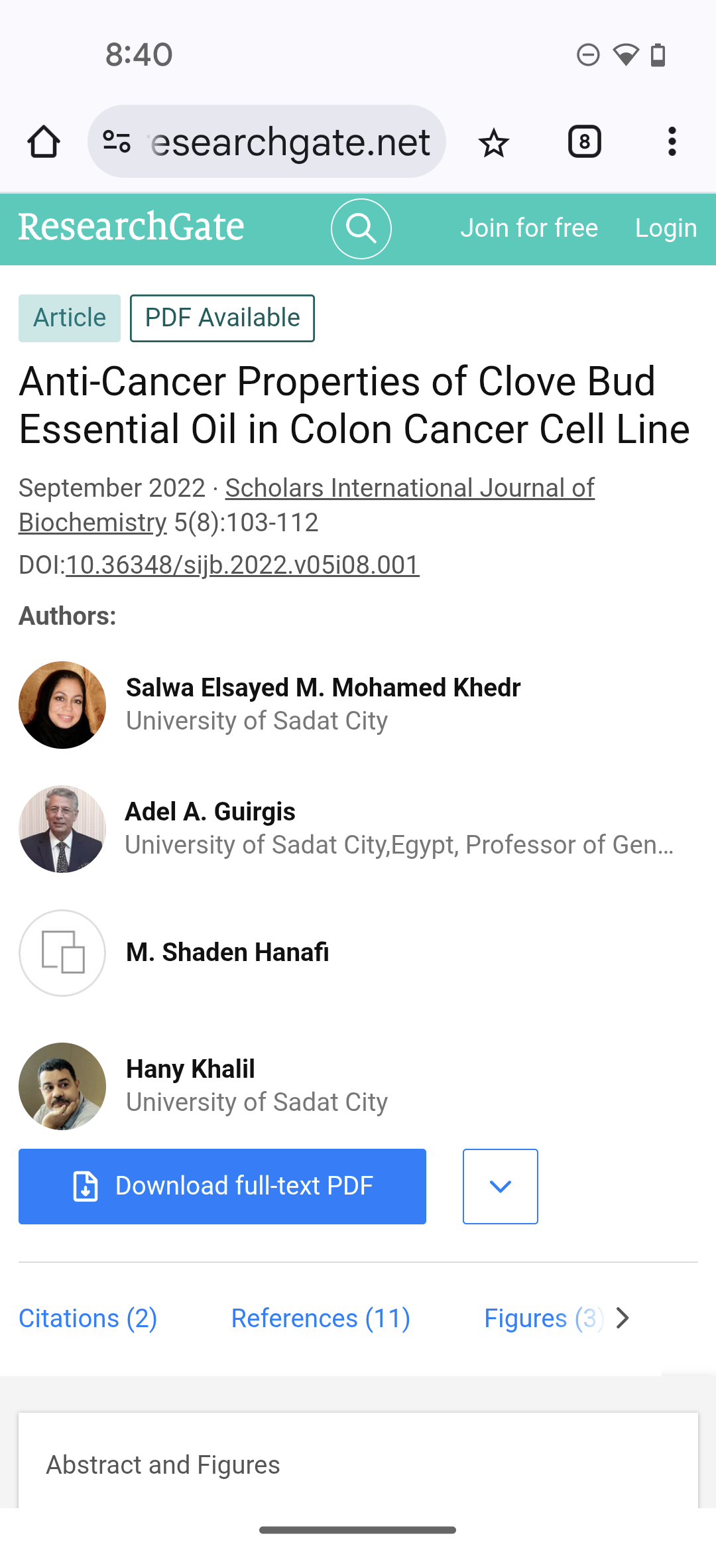Tap the ResearchGate search icon
This screenshot has width=716, height=1552.
(361, 229)
